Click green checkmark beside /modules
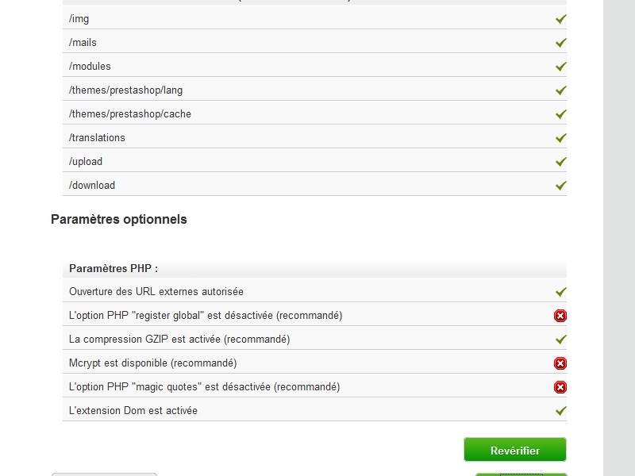 tap(561, 67)
